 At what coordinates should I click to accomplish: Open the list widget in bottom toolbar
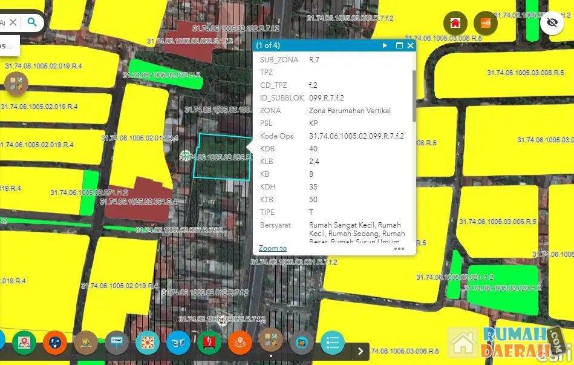(x=332, y=343)
